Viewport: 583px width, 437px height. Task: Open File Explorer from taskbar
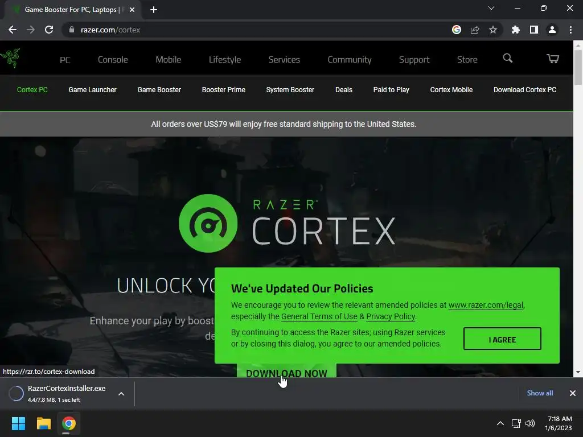pos(43,423)
